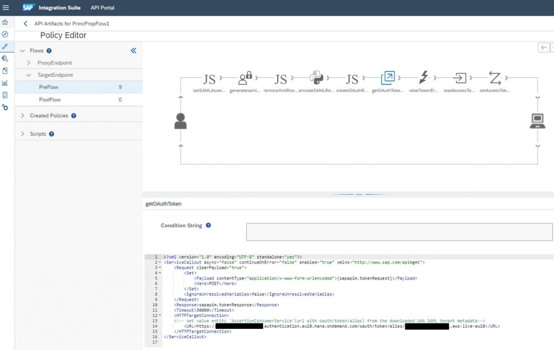Viewport: 554px width, 350px height.
Task: Fold the ServiceCallout element at line 2
Action: point(160,262)
